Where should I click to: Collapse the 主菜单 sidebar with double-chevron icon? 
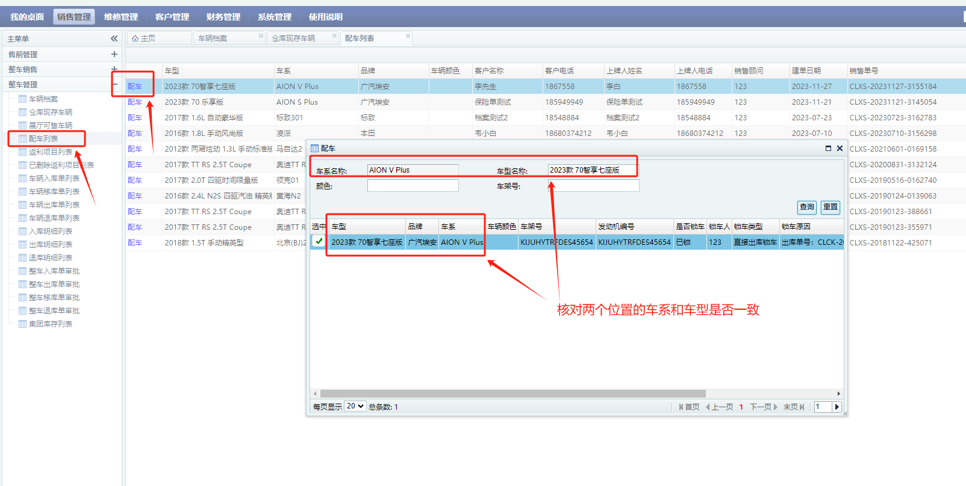pyautogui.click(x=114, y=38)
